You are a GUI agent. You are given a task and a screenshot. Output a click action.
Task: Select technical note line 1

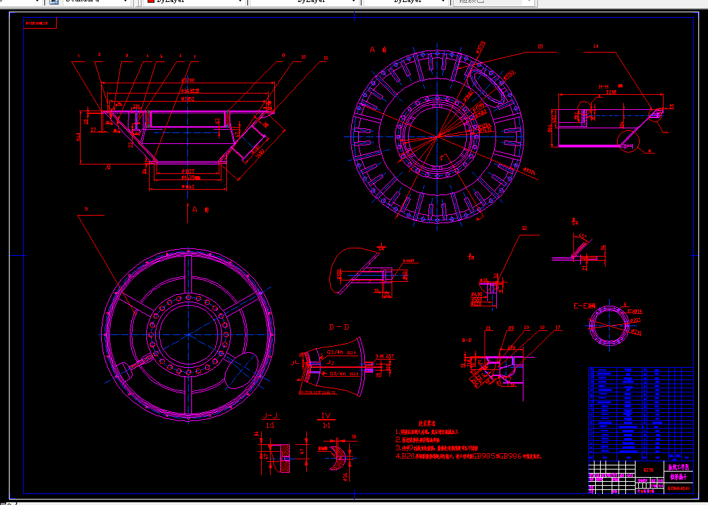tap(426, 432)
